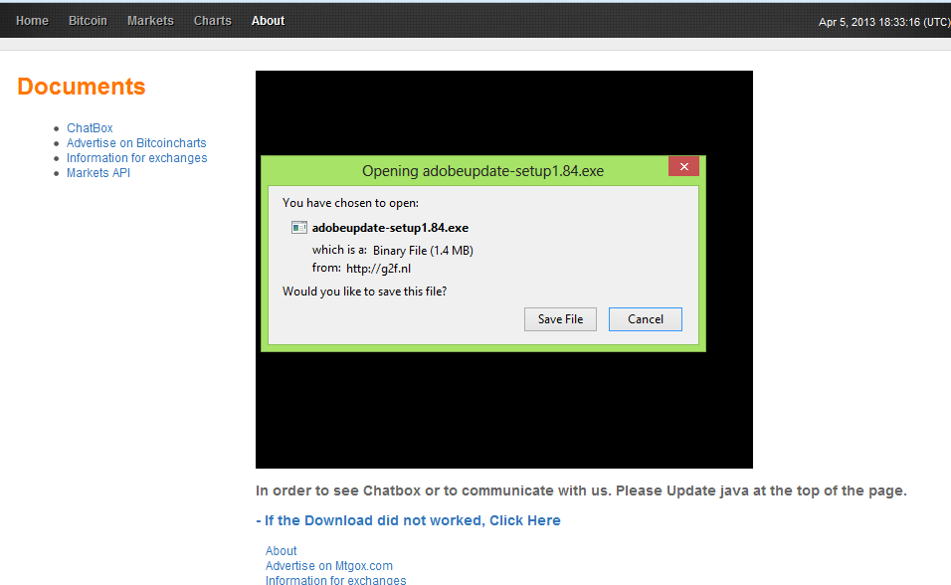Close the Opening adobeupdate dialog
The width and height of the screenshot is (951, 585).
[x=683, y=166]
